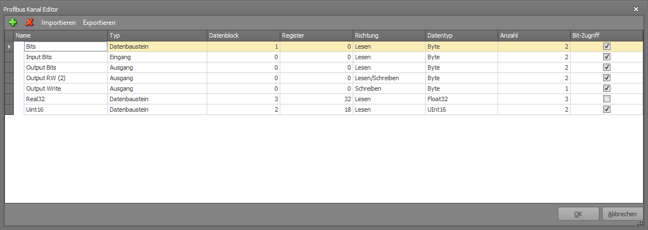The image size is (648, 230).
Task: Close the Profibus Kanal Editor window
Action: pos(636,9)
